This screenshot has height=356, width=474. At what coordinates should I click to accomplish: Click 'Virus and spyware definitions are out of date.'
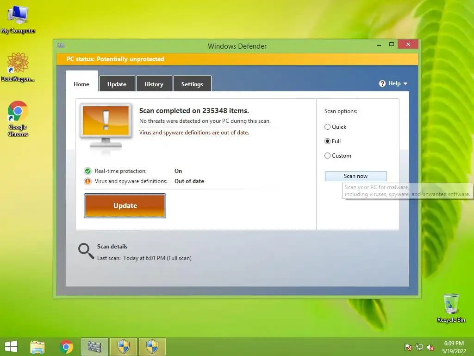tap(194, 133)
